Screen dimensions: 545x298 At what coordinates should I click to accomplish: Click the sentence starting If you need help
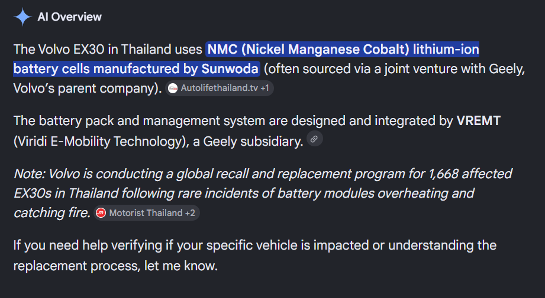click(255, 245)
